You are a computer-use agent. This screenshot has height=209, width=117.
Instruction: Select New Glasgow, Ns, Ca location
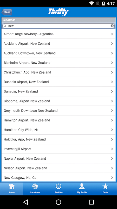tap(58, 178)
